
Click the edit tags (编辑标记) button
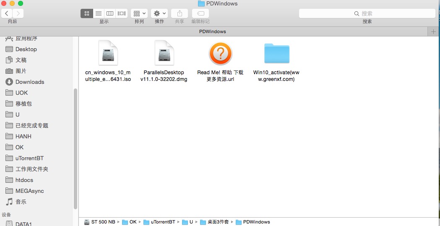pos(200,13)
